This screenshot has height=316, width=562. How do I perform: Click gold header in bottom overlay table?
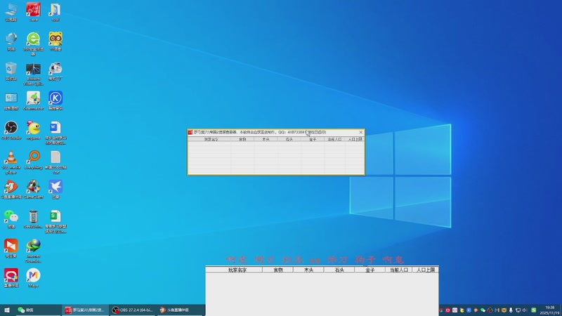click(370, 270)
